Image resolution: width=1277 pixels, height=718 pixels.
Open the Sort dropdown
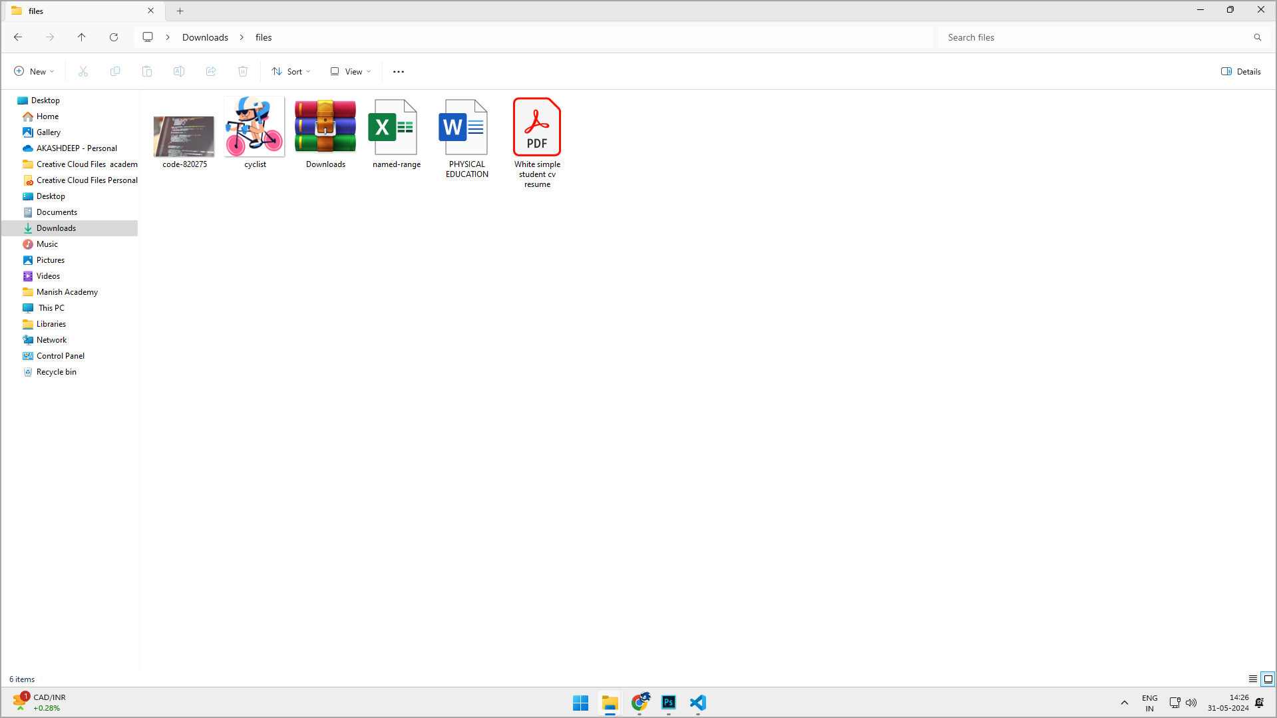pos(291,72)
